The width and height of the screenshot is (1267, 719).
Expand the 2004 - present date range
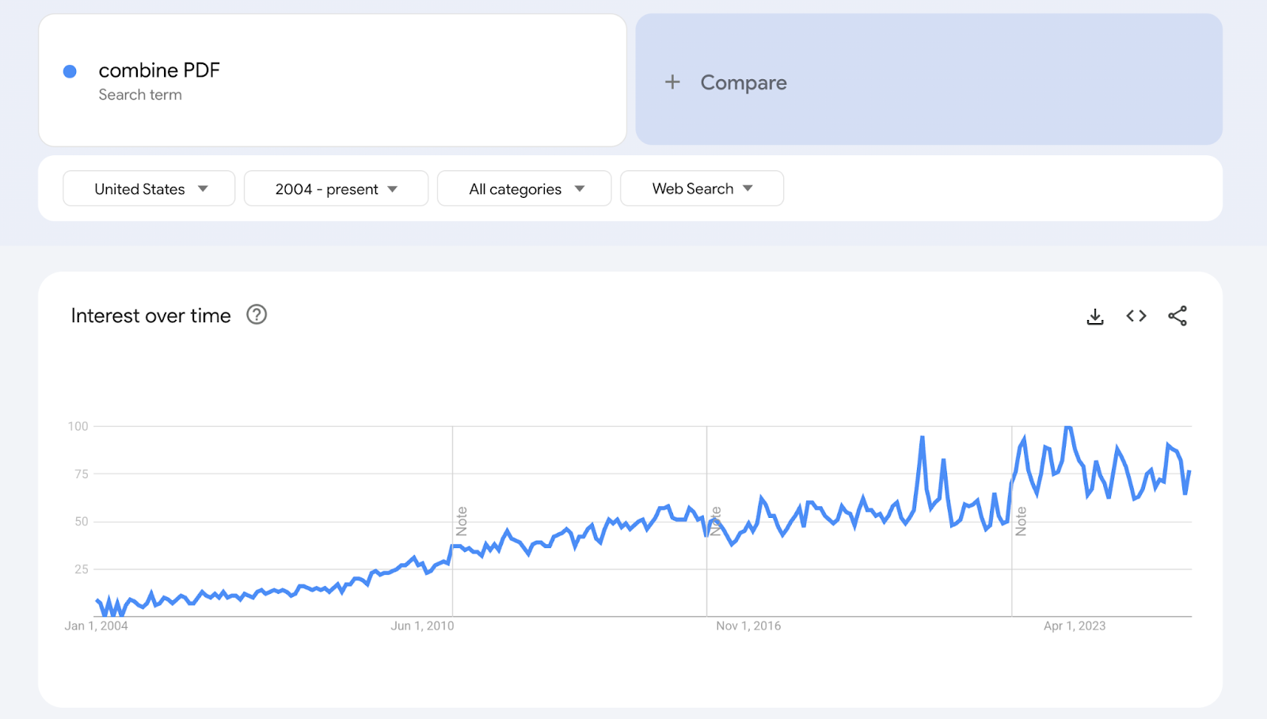(336, 189)
